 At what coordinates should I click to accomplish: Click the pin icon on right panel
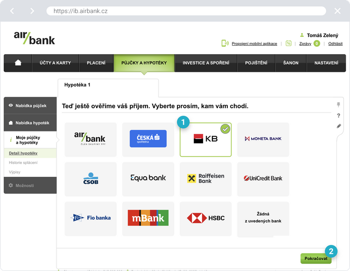tap(339, 105)
